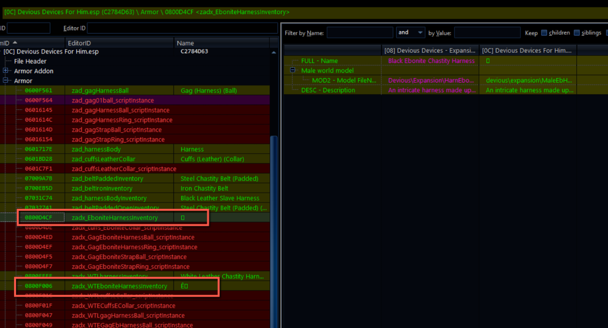Select record zadx_EboniteHarnessInventory
The width and height of the screenshot is (608, 328).
(x=135, y=218)
